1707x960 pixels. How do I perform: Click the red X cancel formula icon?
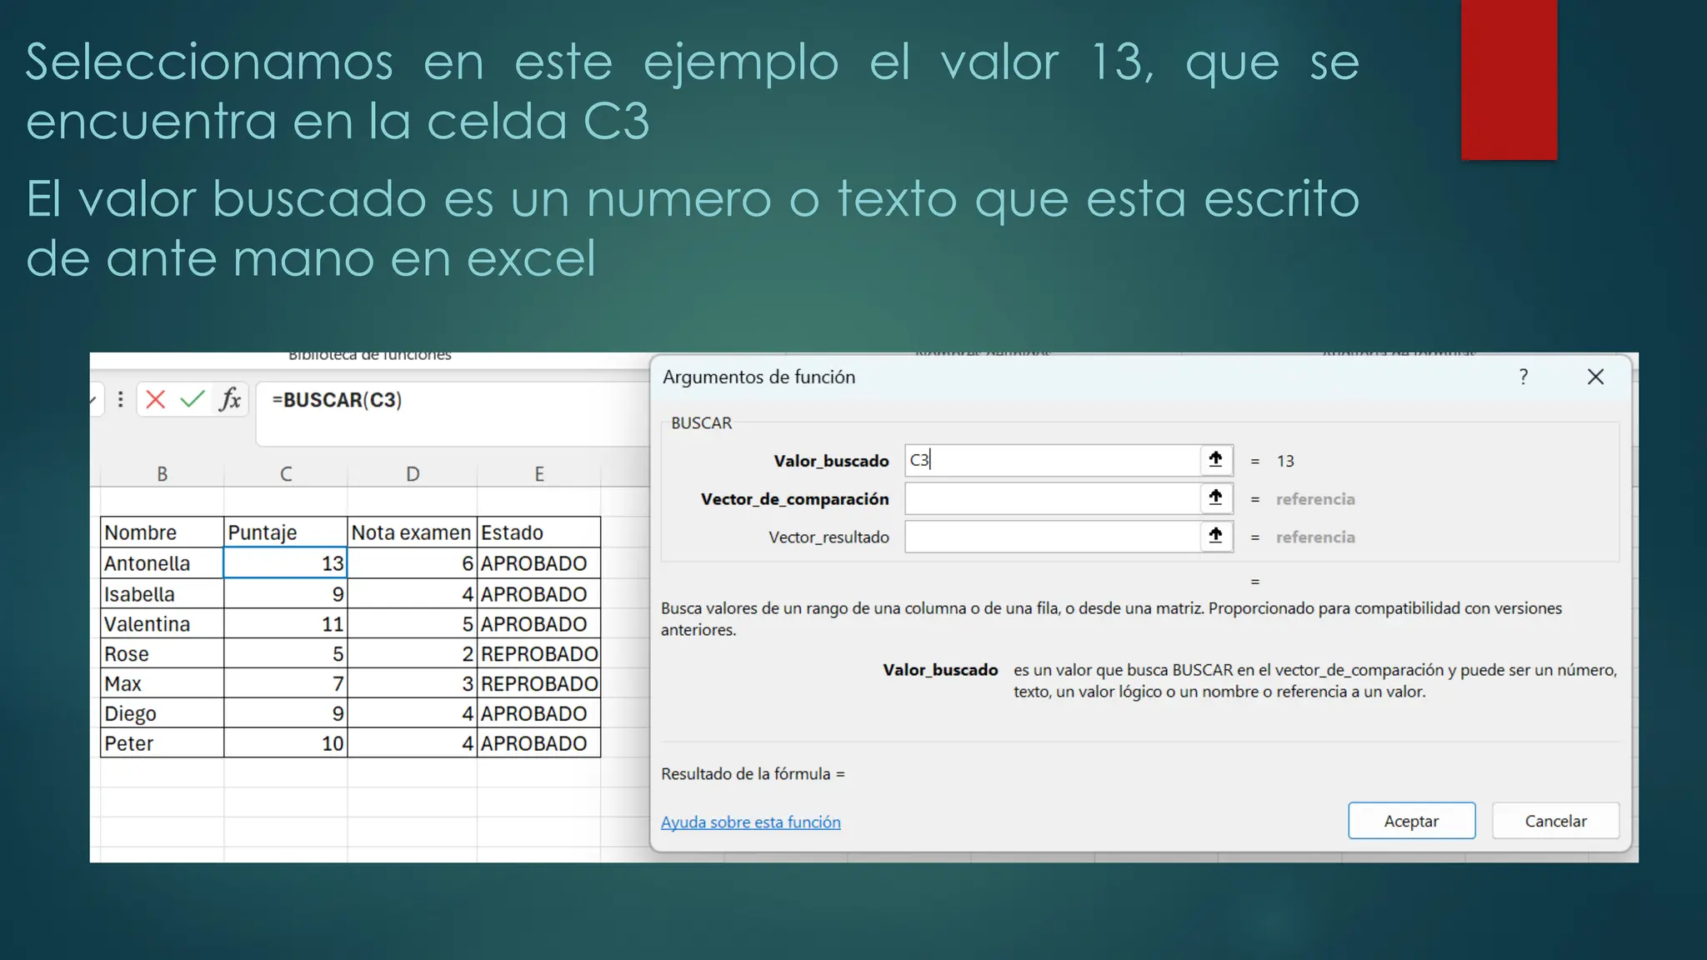(155, 400)
